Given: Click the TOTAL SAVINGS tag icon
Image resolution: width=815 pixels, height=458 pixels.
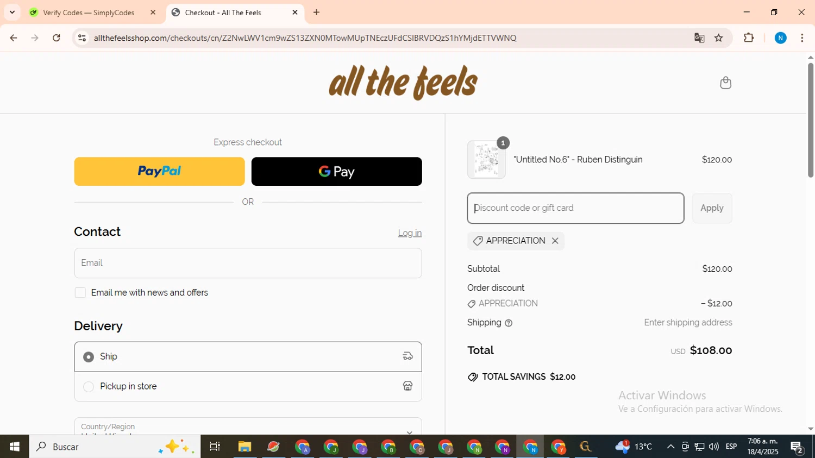Looking at the screenshot, I should click(x=473, y=377).
